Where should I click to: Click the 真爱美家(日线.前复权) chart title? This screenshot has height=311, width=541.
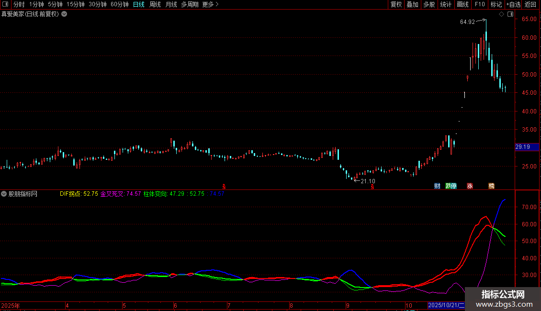point(30,14)
